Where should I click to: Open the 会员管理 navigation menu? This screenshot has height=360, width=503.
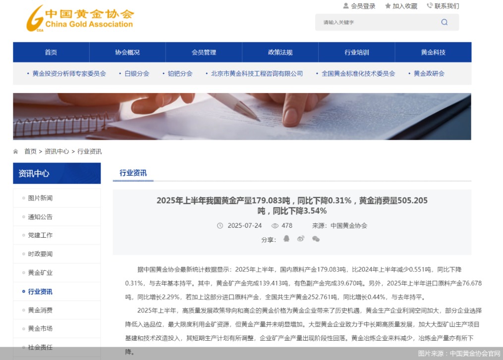[x=203, y=52]
